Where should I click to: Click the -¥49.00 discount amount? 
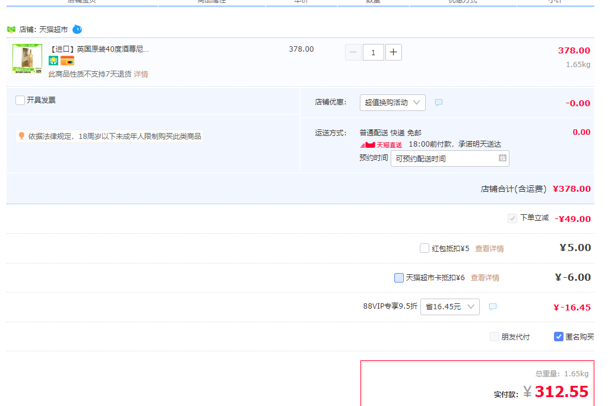tap(572, 219)
